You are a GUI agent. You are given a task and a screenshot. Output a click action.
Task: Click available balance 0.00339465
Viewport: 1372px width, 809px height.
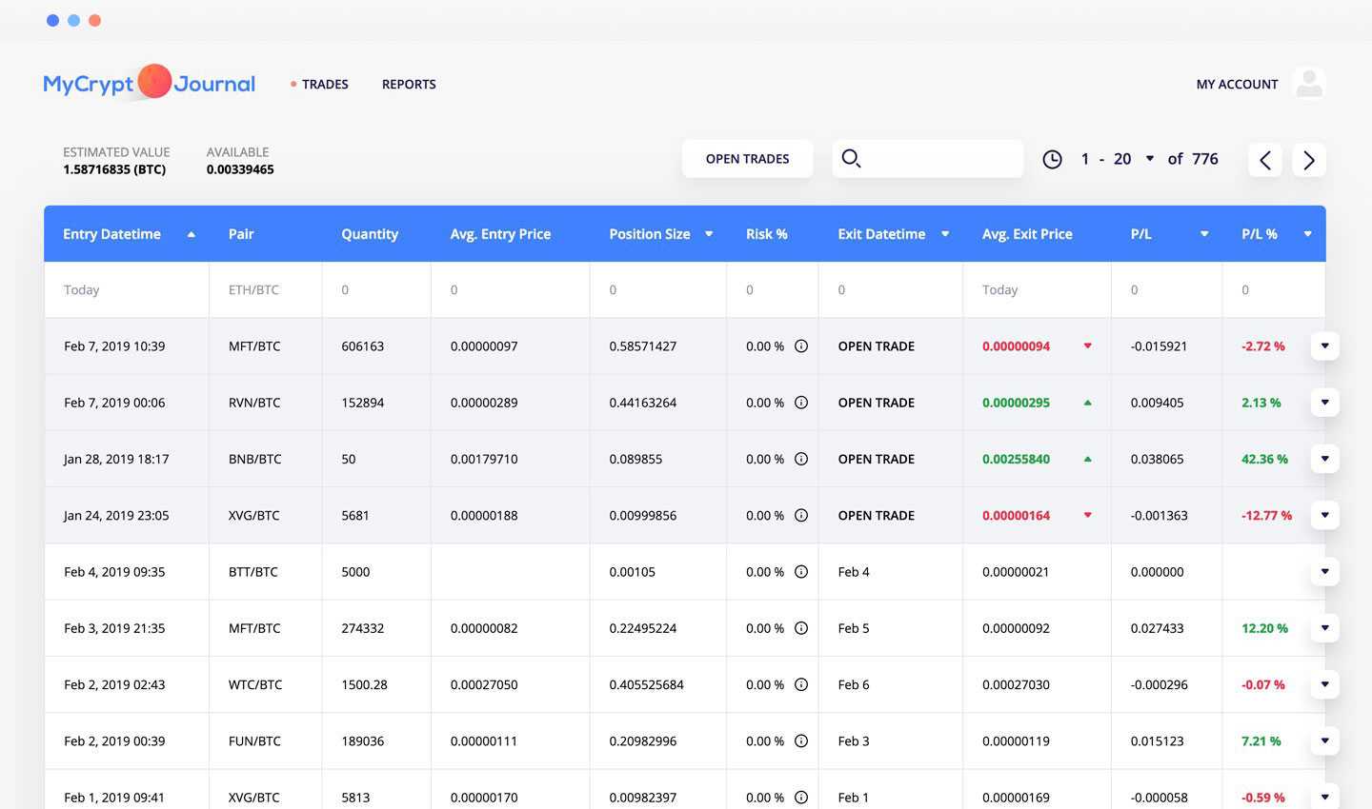pyautogui.click(x=240, y=169)
